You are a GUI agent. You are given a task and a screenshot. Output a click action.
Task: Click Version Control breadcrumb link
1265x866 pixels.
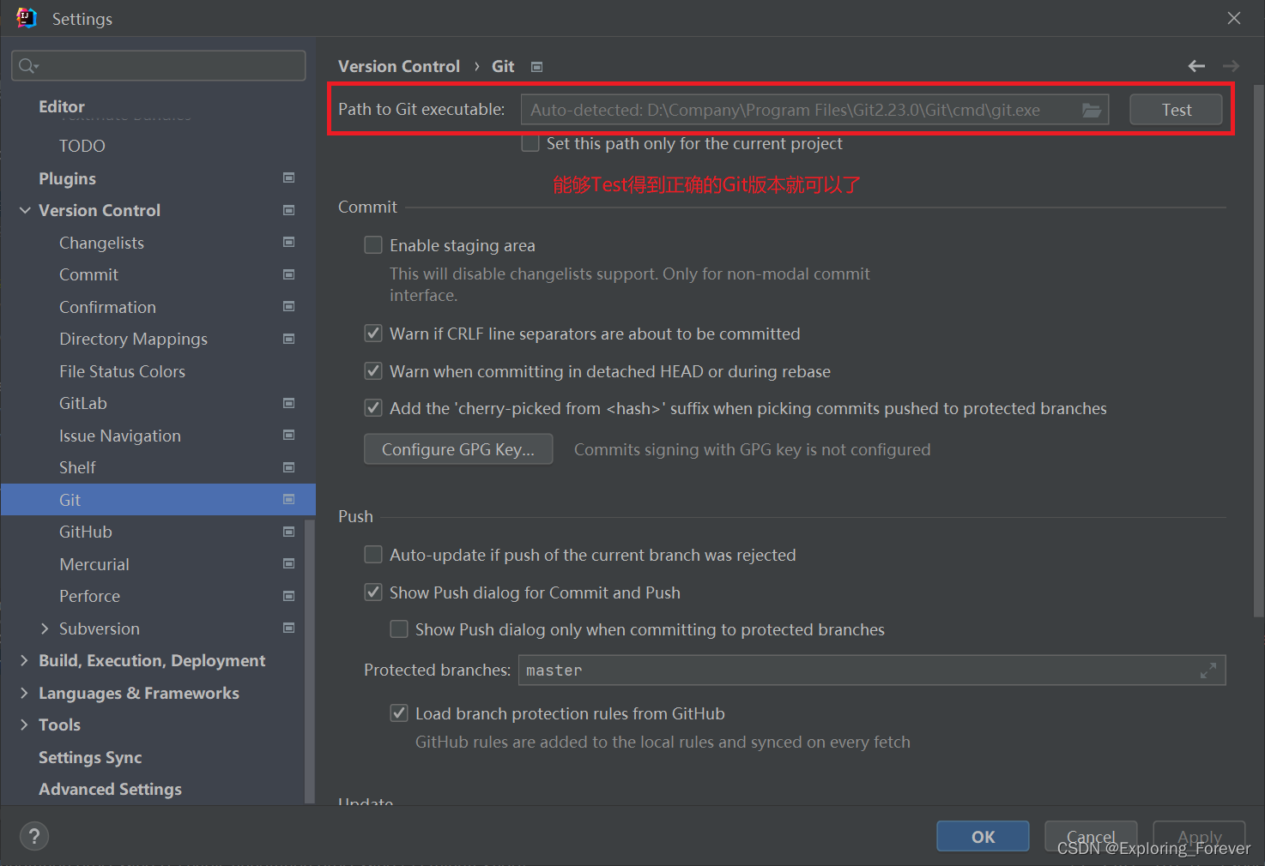(x=399, y=66)
